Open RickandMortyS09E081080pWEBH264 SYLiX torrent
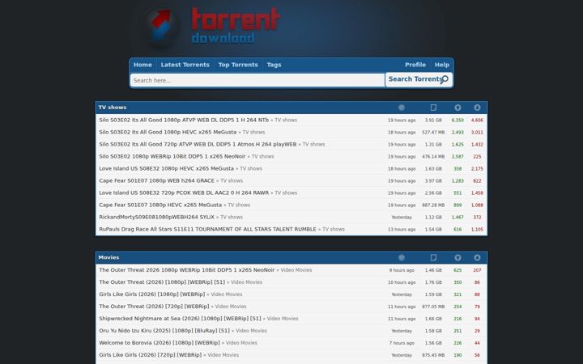 click(156, 217)
